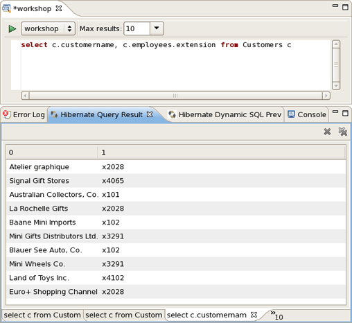Select the Mini Wheels Co. row

(x=176, y=264)
